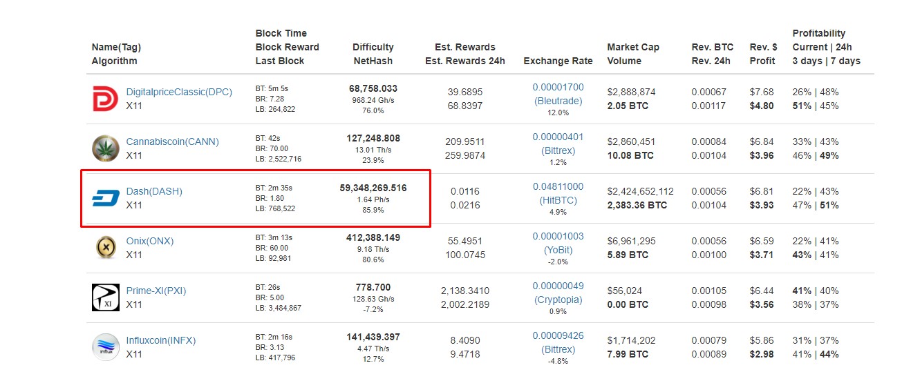Click the Name(Tag) Algorithm column header

[116, 54]
